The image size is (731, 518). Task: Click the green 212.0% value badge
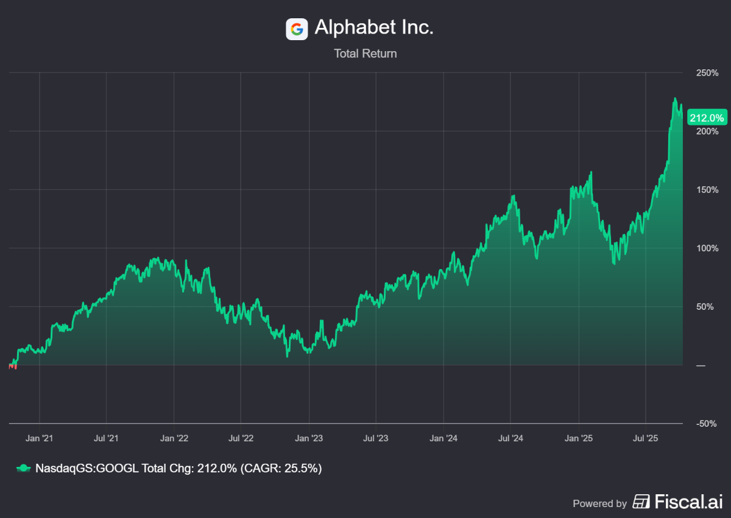pos(706,117)
